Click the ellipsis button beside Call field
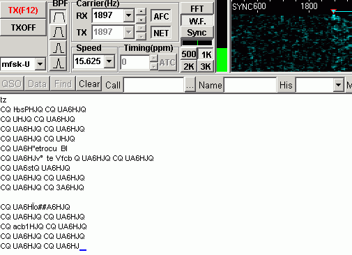 (190, 85)
